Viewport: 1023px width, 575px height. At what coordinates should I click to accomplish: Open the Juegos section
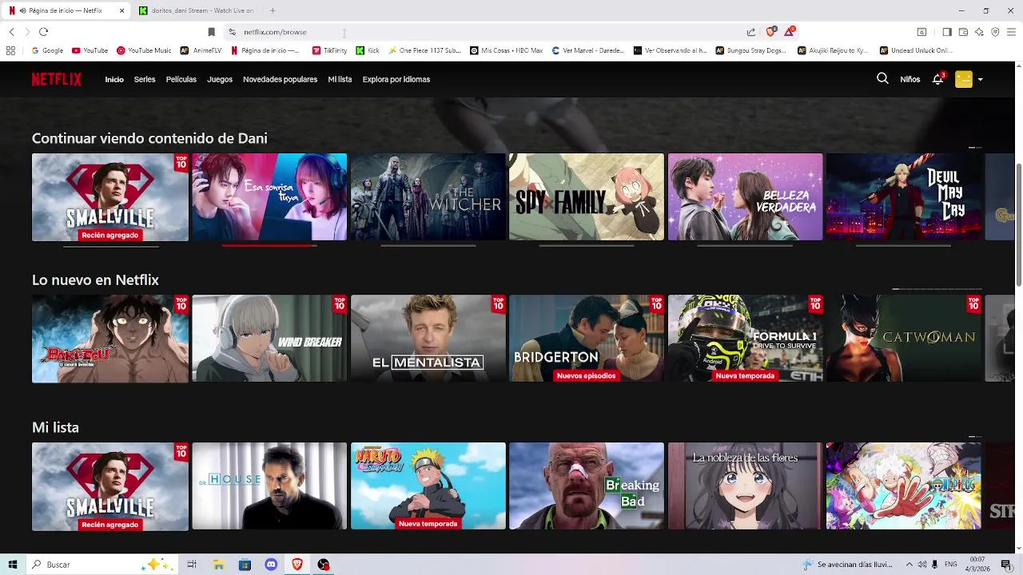[220, 80]
